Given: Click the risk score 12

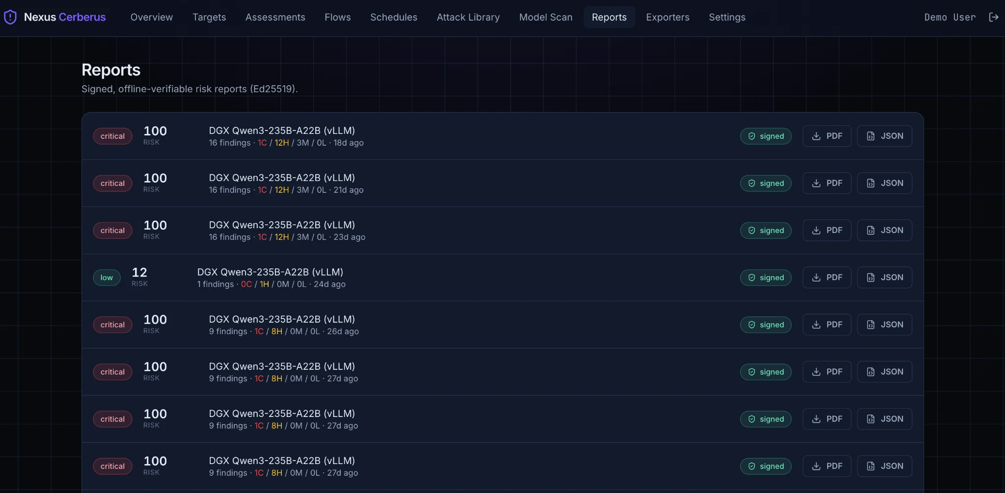Looking at the screenshot, I should [x=139, y=272].
